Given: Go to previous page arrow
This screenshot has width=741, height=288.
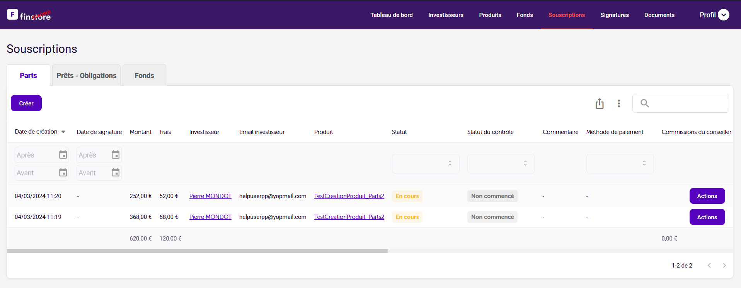Looking at the screenshot, I should 709,266.
